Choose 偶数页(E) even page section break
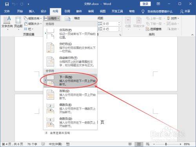This screenshot has height=147, width=196. pyautogui.click(x=71, y=108)
